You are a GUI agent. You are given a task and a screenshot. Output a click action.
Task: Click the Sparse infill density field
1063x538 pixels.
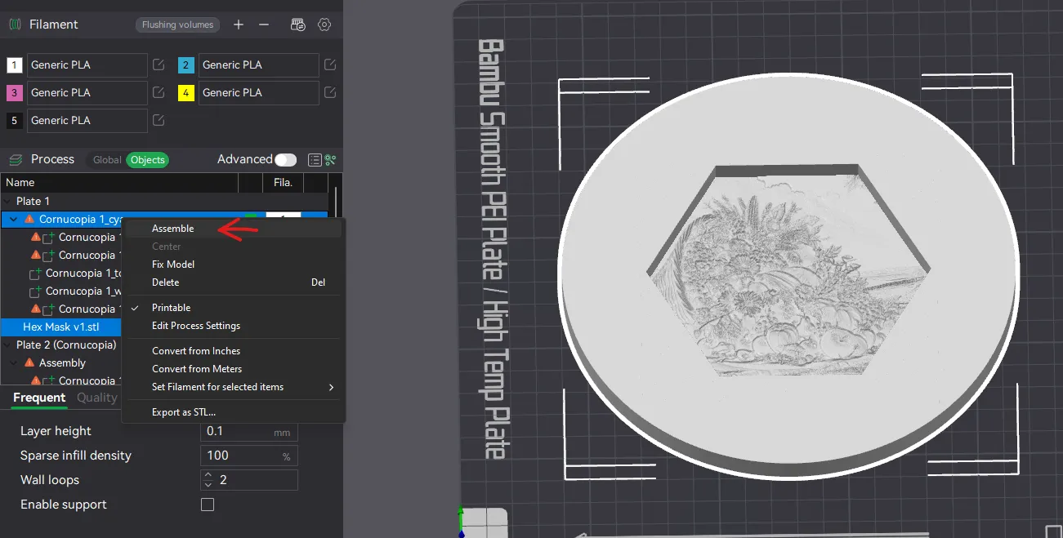(249, 456)
